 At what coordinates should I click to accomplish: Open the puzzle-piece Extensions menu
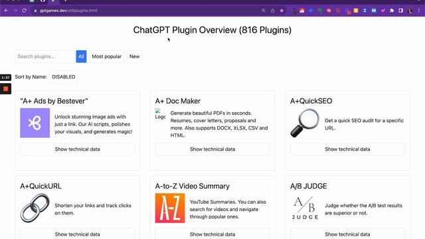pyautogui.click(x=392, y=11)
